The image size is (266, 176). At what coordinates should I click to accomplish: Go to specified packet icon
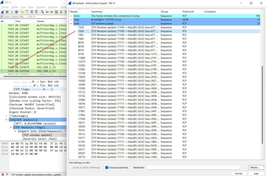pyautogui.click(x=56, y=12)
